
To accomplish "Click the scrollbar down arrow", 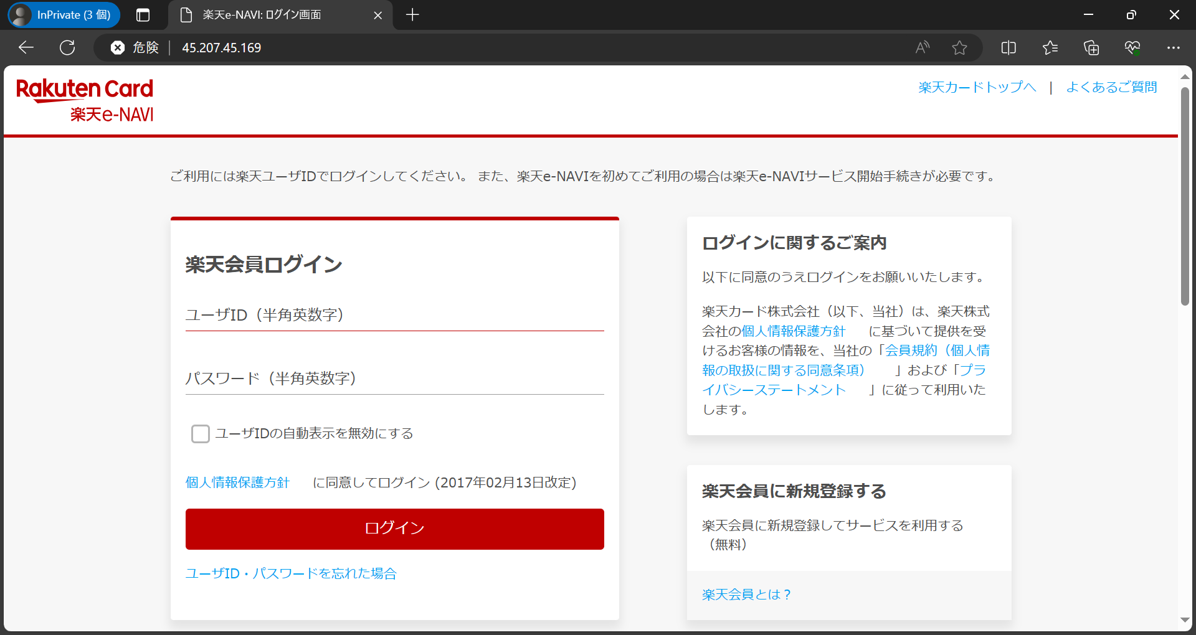I will pos(1185,620).
